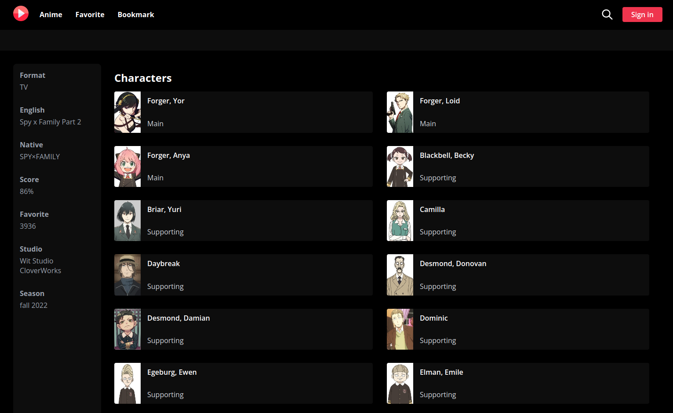Open Anya Forger's portrait thumbnail
This screenshot has width=673, height=413.
(127, 166)
